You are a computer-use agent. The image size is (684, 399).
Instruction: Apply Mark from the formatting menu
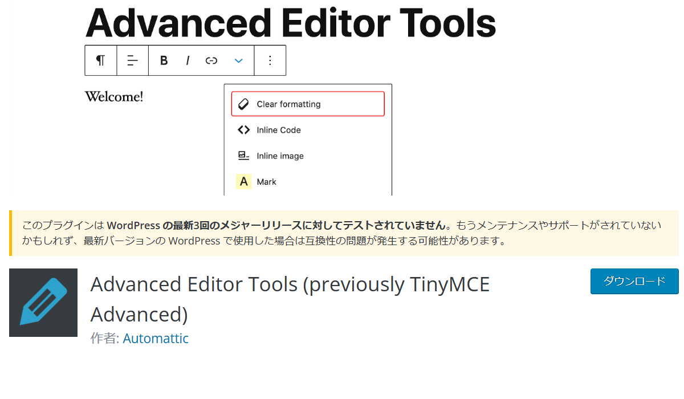308,182
